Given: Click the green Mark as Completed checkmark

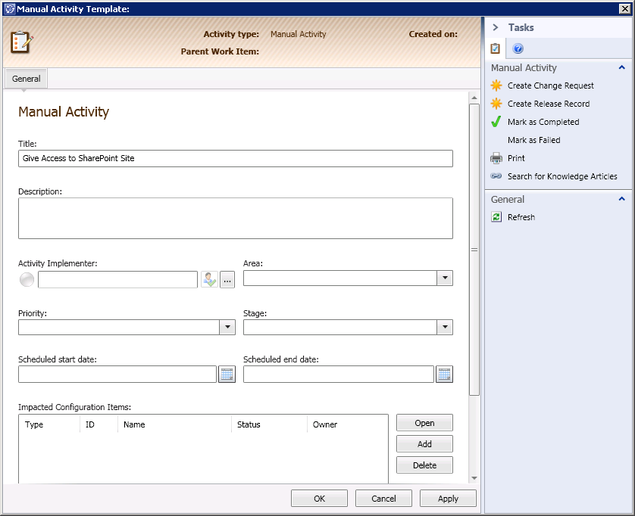Looking at the screenshot, I should [x=496, y=122].
